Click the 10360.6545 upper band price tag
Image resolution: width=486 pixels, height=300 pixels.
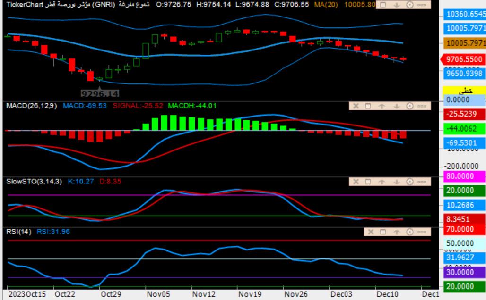click(x=464, y=14)
